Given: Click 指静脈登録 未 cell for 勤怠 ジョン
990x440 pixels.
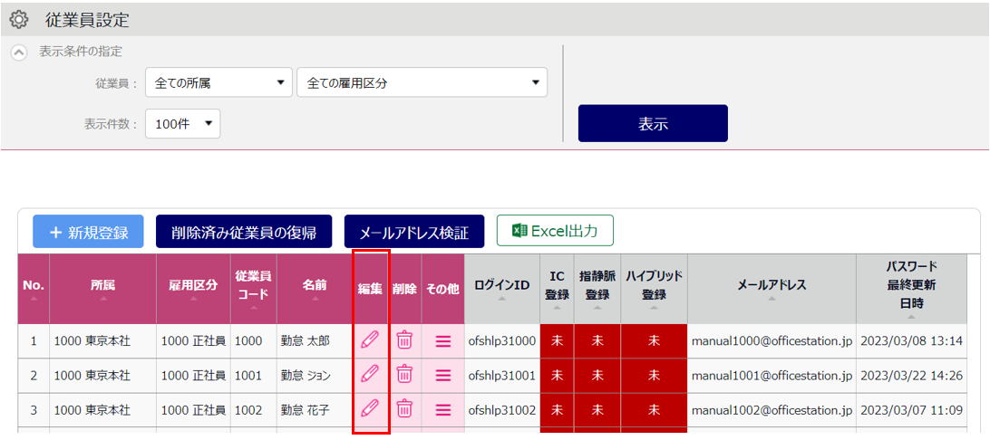Looking at the screenshot, I should coord(597,375).
